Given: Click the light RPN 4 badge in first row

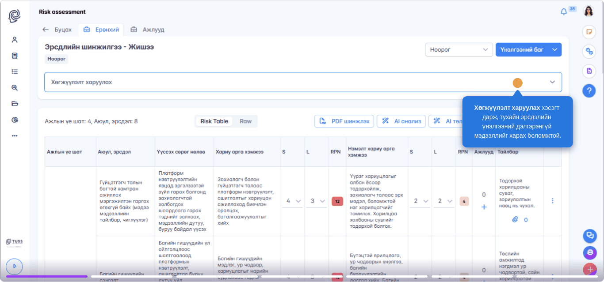Looking at the screenshot, I should (464, 201).
